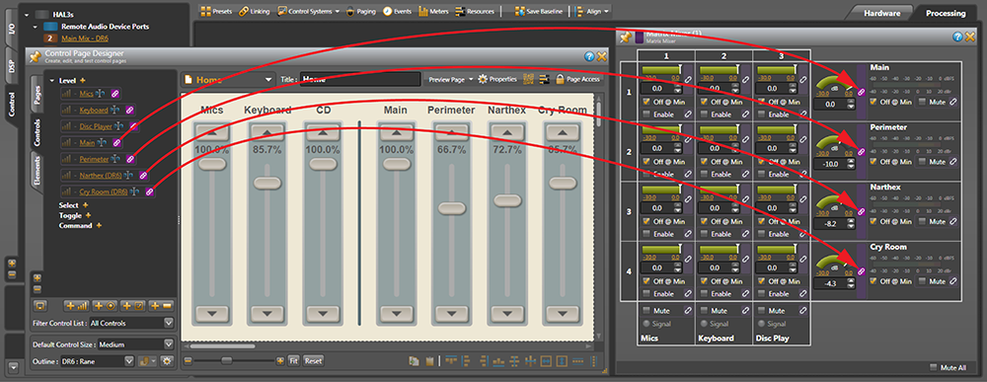Add a new Select control with plus
987x382 pixels.
pyautogui.click(x=86, y=205)
